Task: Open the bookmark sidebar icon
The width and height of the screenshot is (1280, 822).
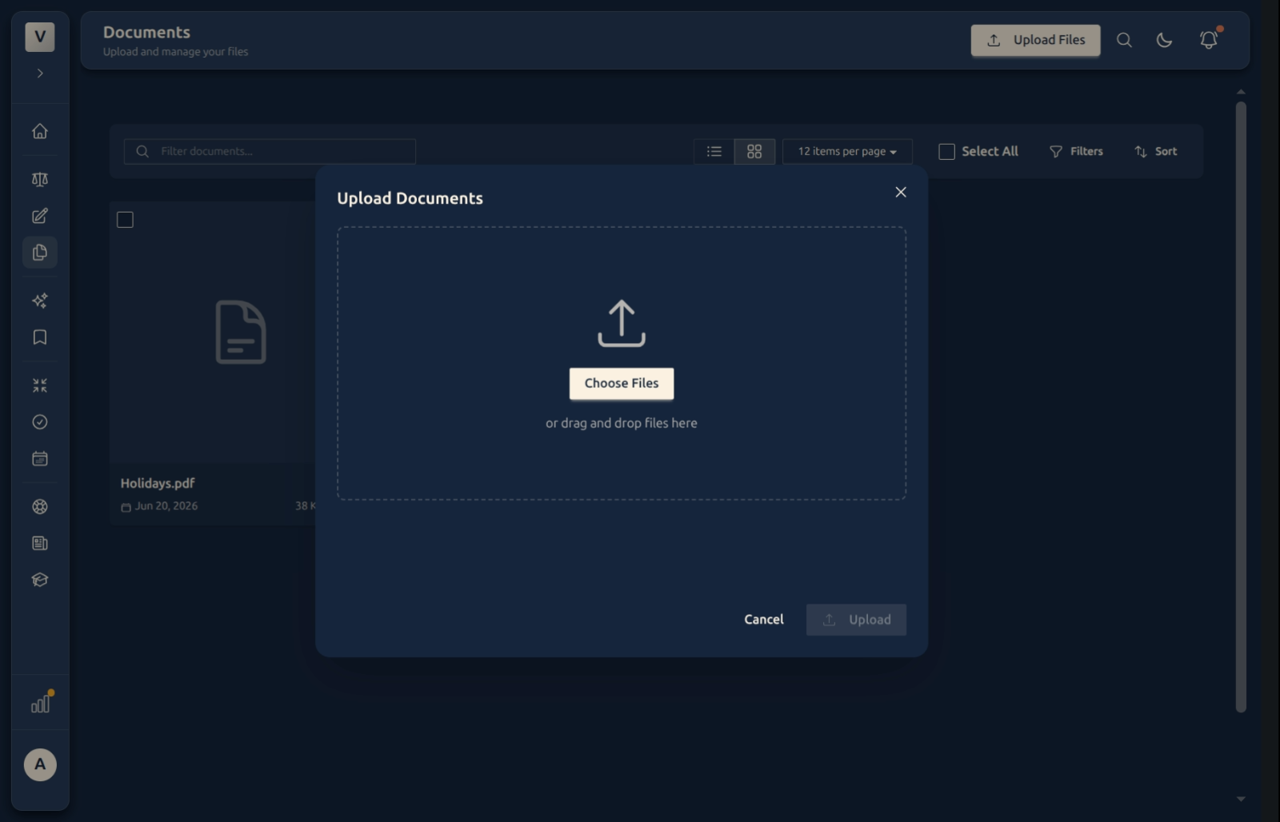Action: point(40,337)
